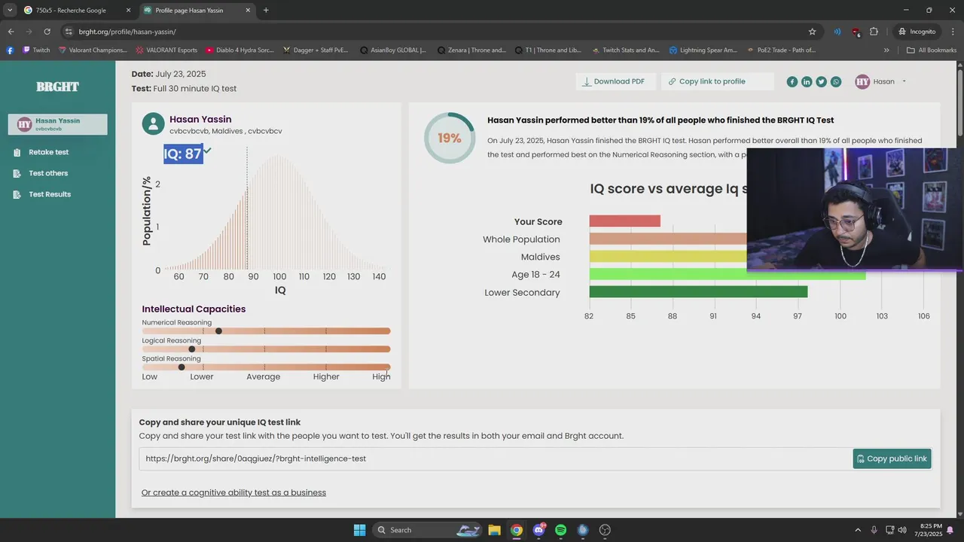This screenshot has height=542, width=964.
Task: Click the red extension icon with badge
Action: (856, 32)
